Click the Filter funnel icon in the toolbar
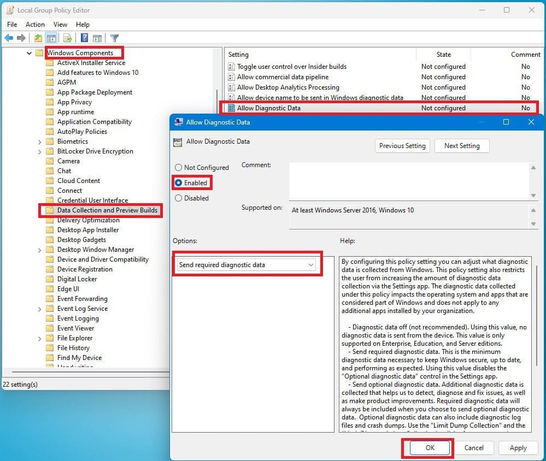The width and height of the screenshot is (546, 461). click(x=114, y=38)
